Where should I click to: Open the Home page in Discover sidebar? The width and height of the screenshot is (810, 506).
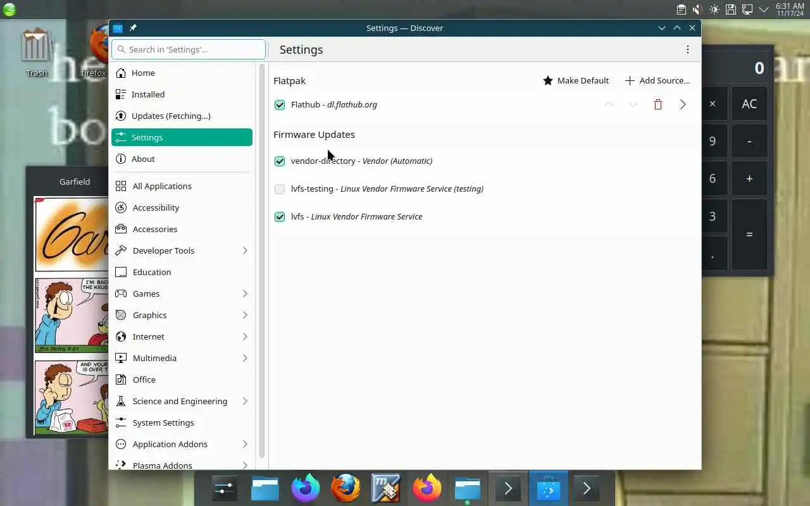point(182,73)
